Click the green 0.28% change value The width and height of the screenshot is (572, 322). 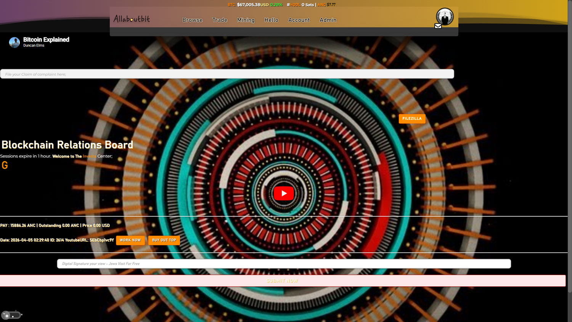[276, 5]
